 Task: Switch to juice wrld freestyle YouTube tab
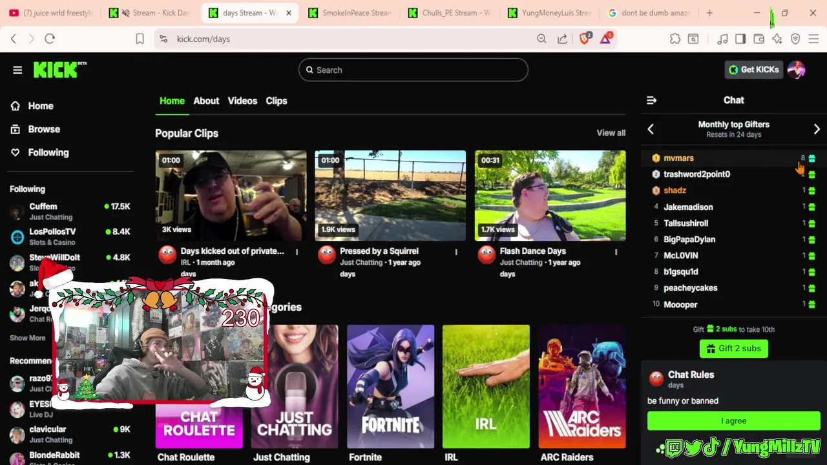[52, 13]
